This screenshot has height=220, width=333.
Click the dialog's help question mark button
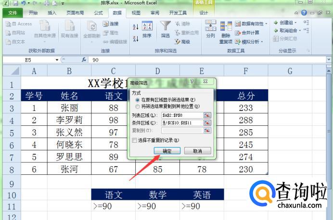[x=192, y=81]
